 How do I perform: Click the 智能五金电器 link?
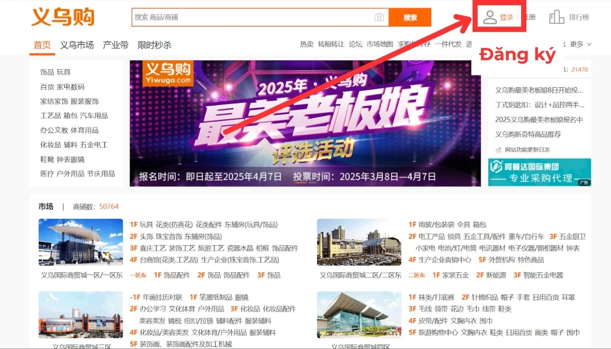543,275
